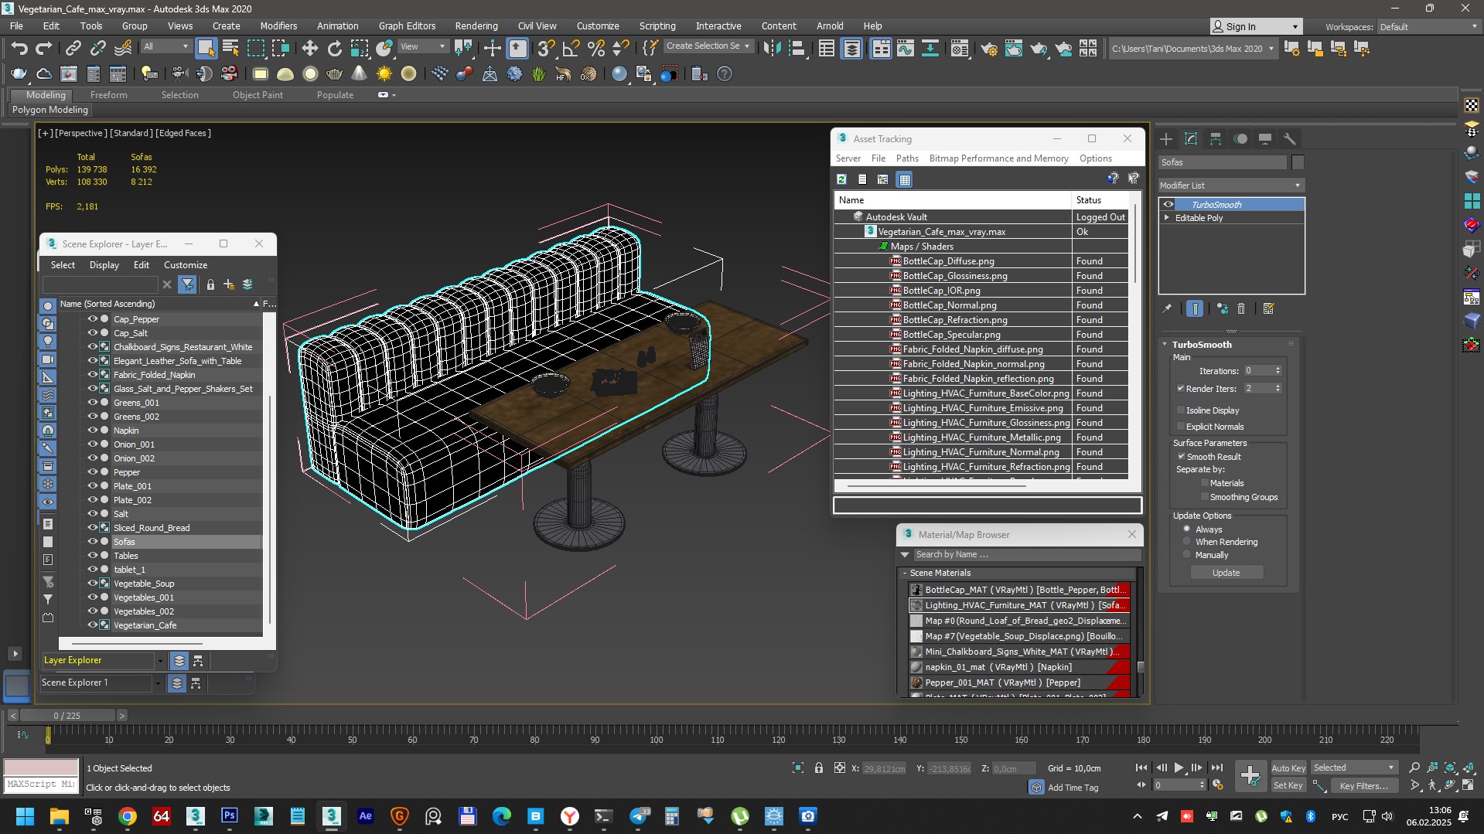
Task: Click Pin Stack icon under modifier stack
Action: coord(1167,308)
